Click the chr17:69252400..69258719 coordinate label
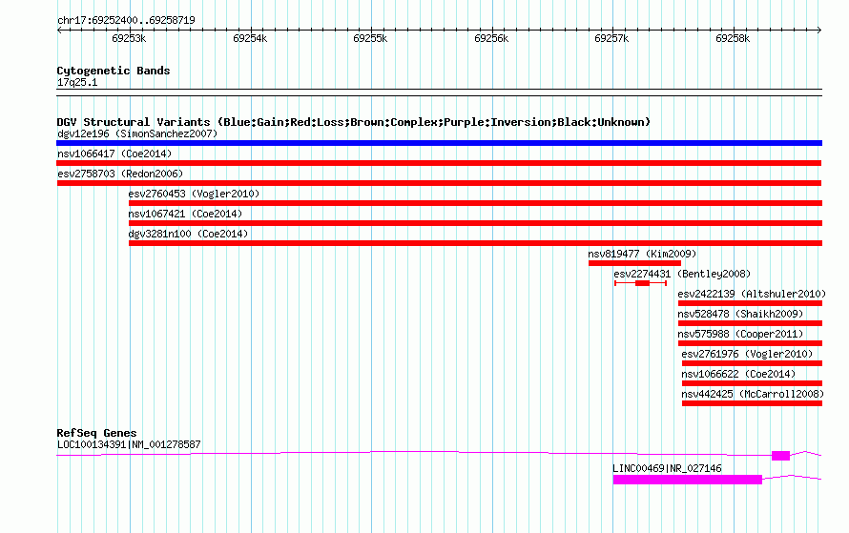Image resolution: width=849 pixels, height=533 pixels. (x=126, y=21)
